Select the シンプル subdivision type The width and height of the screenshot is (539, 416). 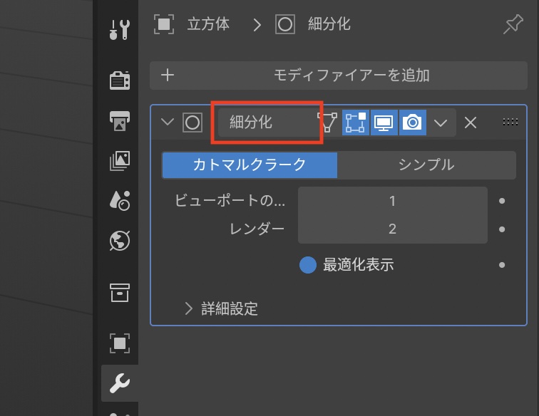pos(426,165)
